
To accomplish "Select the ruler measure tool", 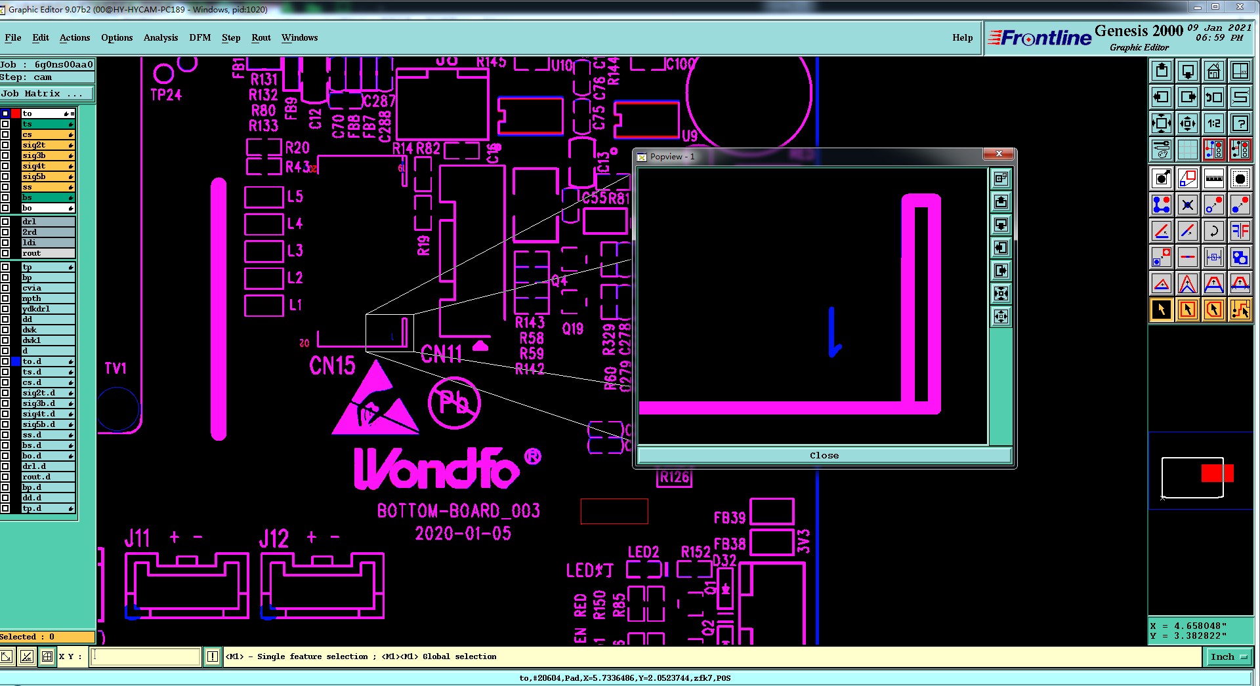I will tap(1214, 178).
